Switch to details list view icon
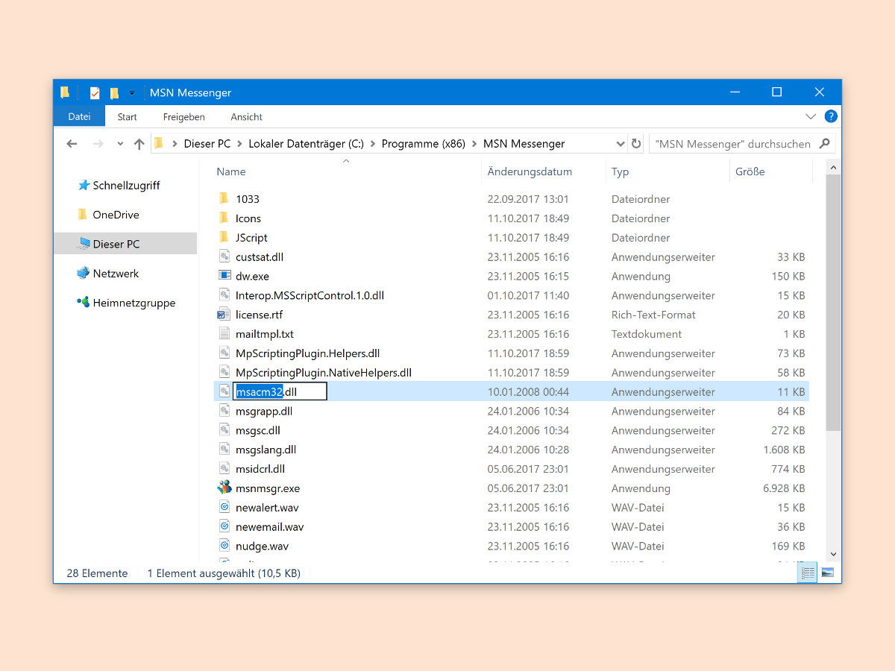Screen dimensions: 895x671 (x=807, y=573)
